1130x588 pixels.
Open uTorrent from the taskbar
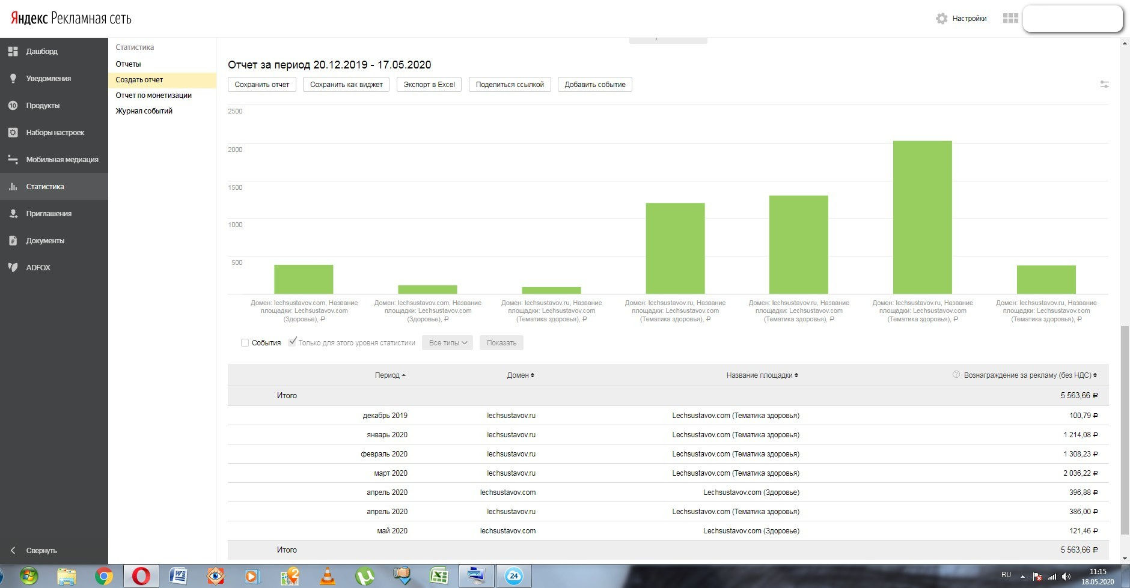pyautogui.click(x=365, y=577)
